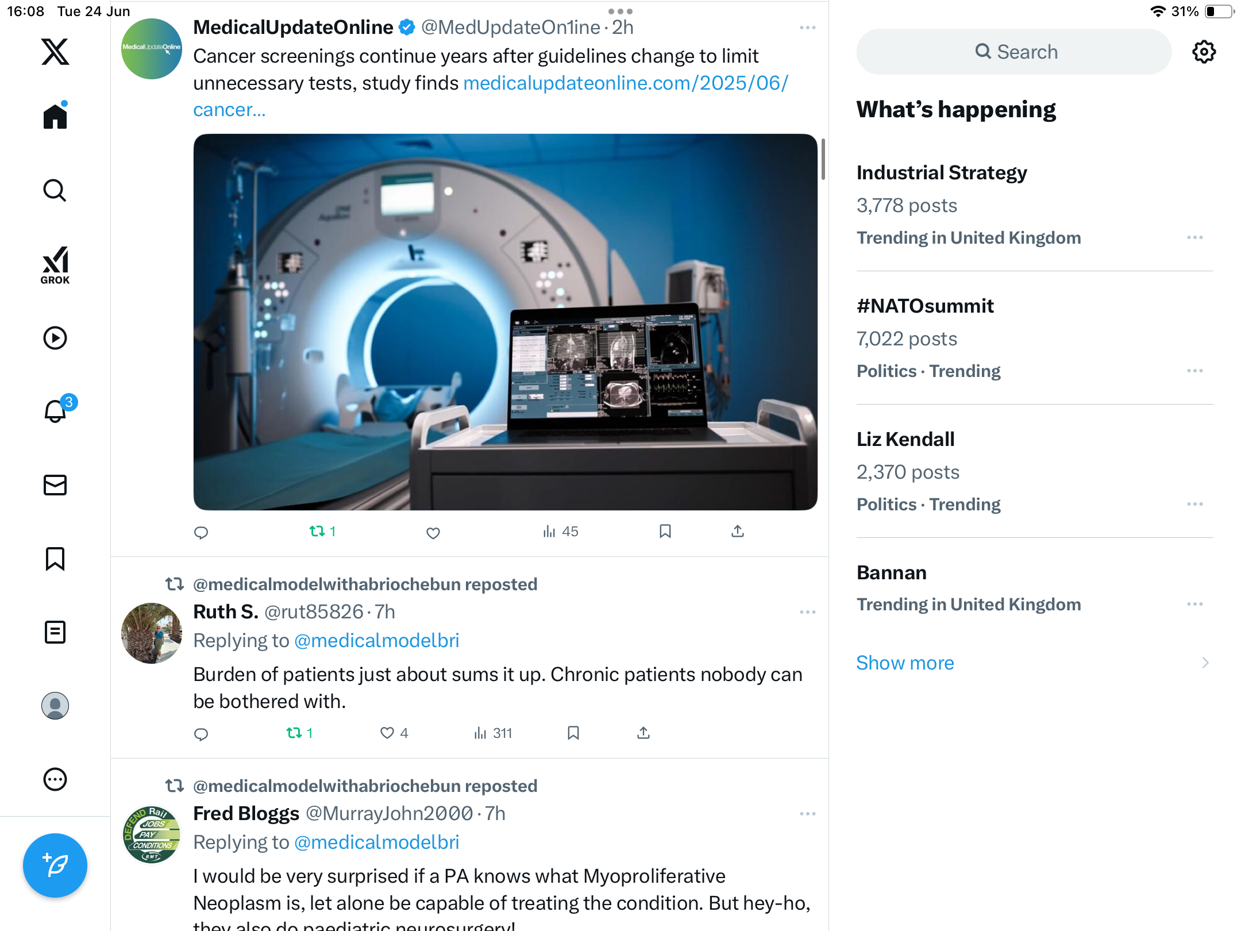Go to Home feed icon in sidebar
1241x931 pixels.
[55, 116]
